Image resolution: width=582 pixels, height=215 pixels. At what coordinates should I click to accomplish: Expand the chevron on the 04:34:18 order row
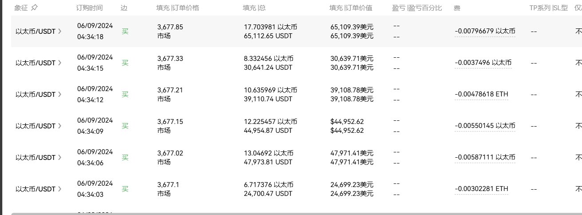coord(60,32)
